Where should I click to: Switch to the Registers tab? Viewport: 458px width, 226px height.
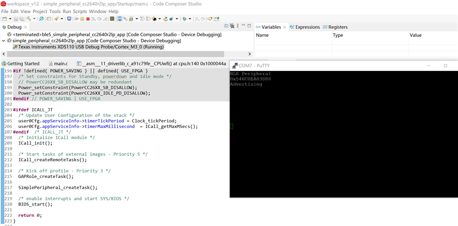[x=338, y=27]
